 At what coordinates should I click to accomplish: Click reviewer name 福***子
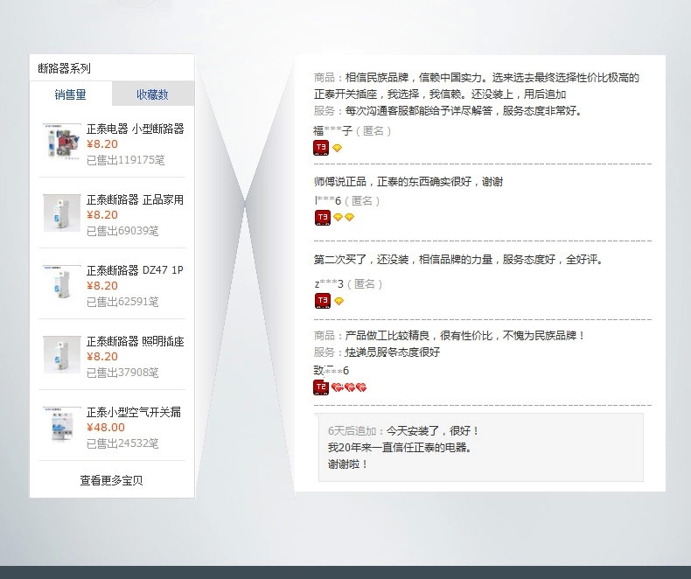[332, 131]
